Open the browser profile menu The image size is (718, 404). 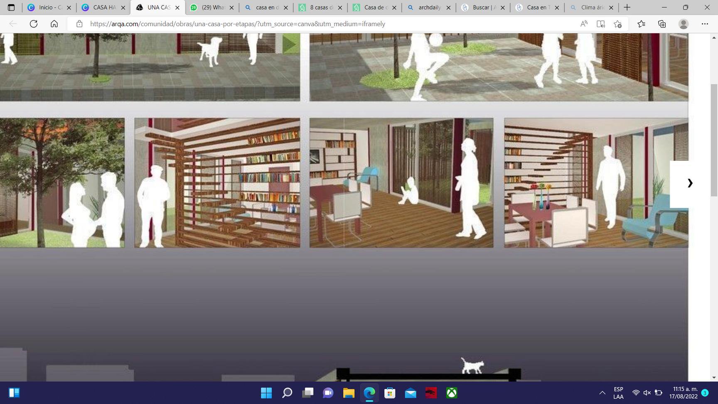click(684, 24)
